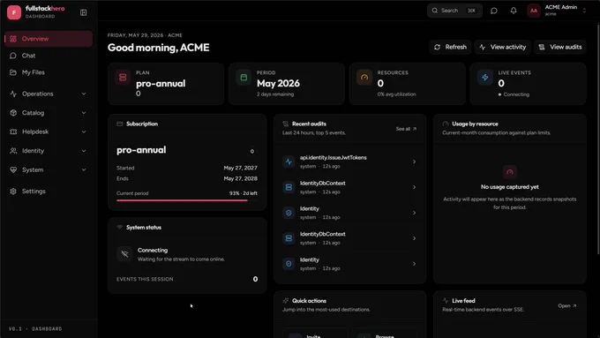This screenshot has width=600, height=338.
Task: Click See all in Recent audits
Action: coord(407,129)
